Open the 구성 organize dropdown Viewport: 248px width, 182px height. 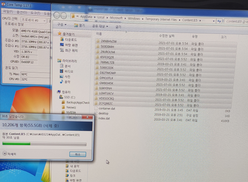[x=62, y=24]
